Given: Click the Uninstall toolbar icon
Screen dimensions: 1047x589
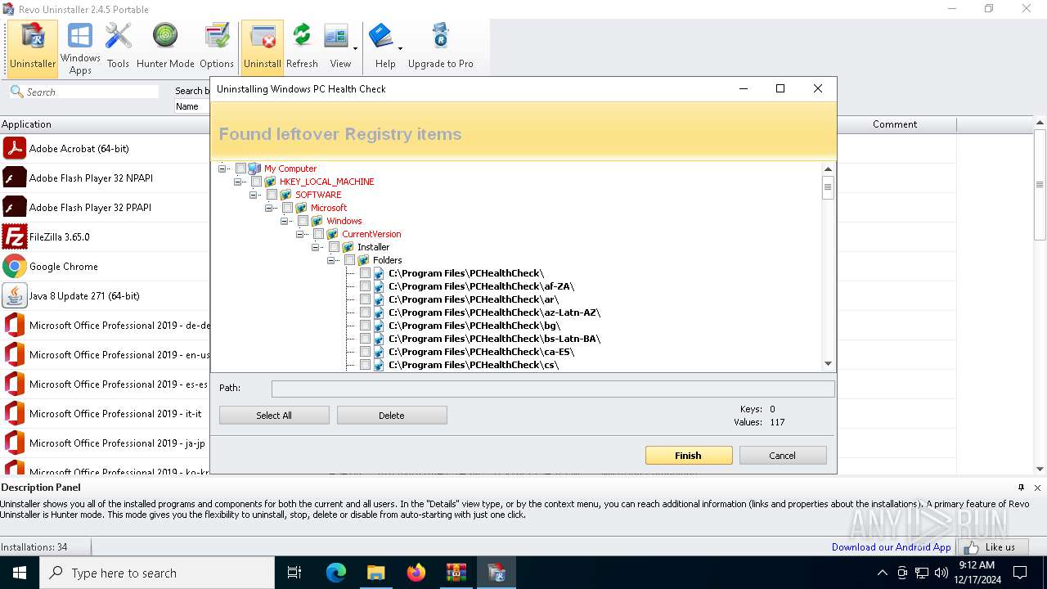Looking at the screenshot, I should (x=263, y=48).
